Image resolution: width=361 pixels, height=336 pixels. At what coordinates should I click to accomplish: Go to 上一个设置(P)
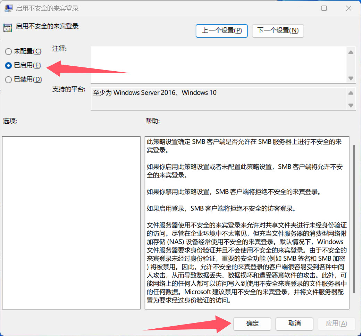[221, 31]
